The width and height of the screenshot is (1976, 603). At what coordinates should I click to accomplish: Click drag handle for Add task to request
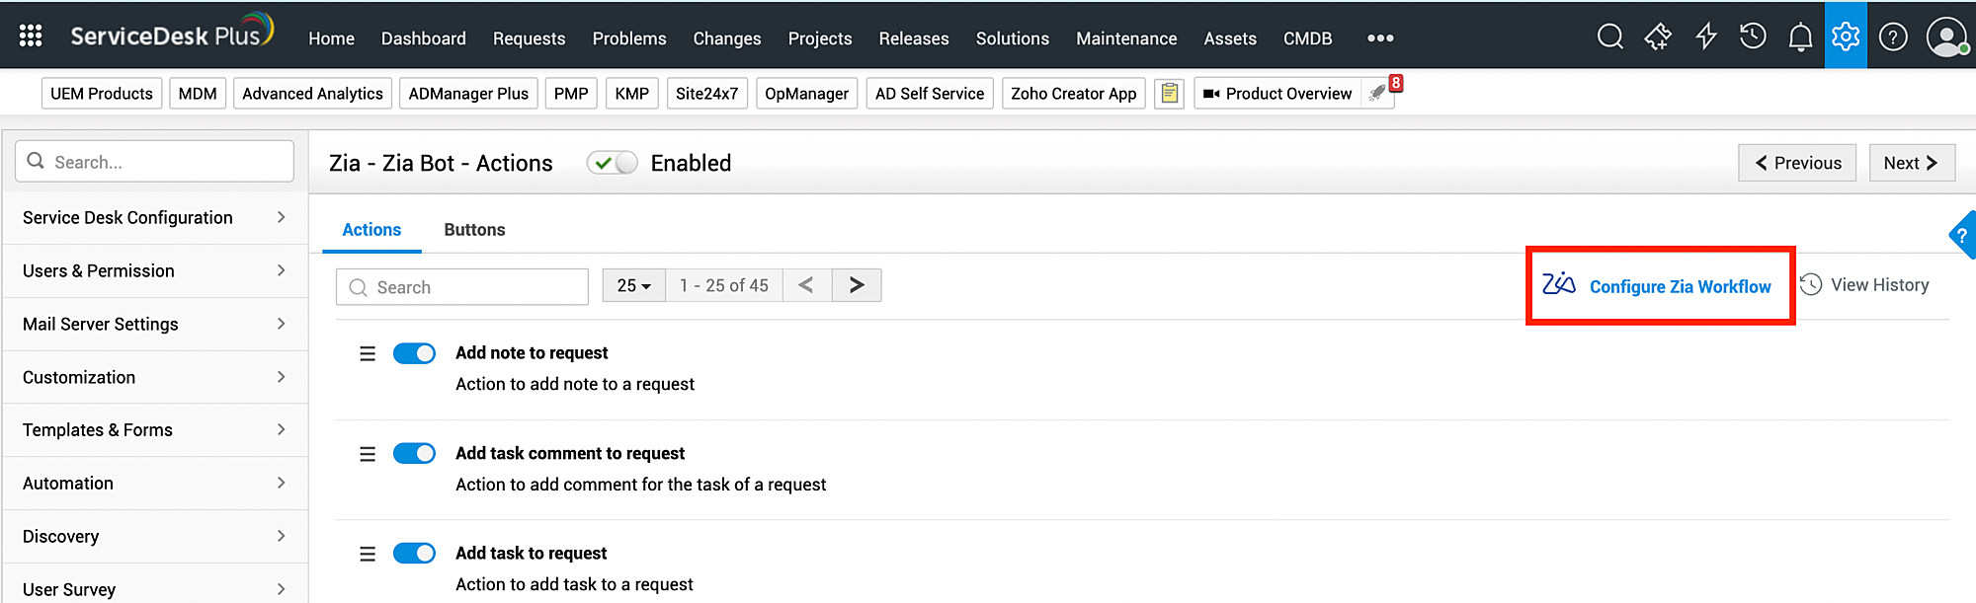click(x=368, y=554)
